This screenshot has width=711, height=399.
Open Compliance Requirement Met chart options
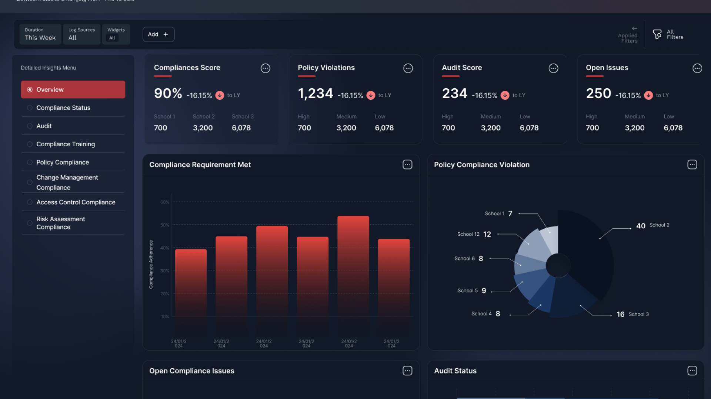click(407, 165)
